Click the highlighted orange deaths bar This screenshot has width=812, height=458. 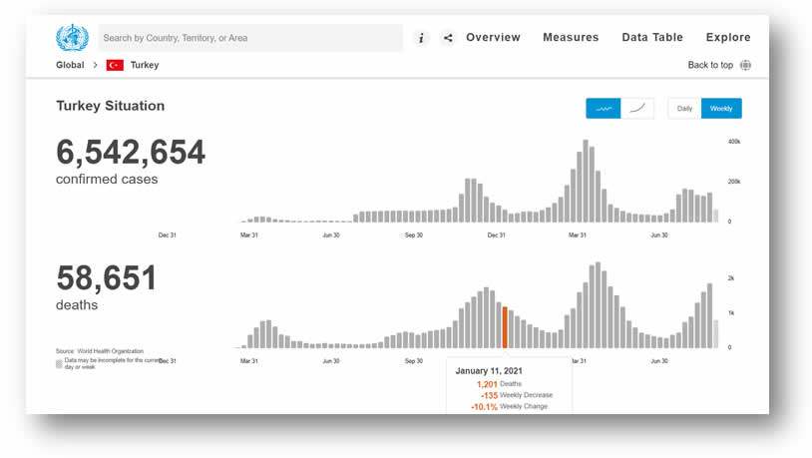point(505,328)
